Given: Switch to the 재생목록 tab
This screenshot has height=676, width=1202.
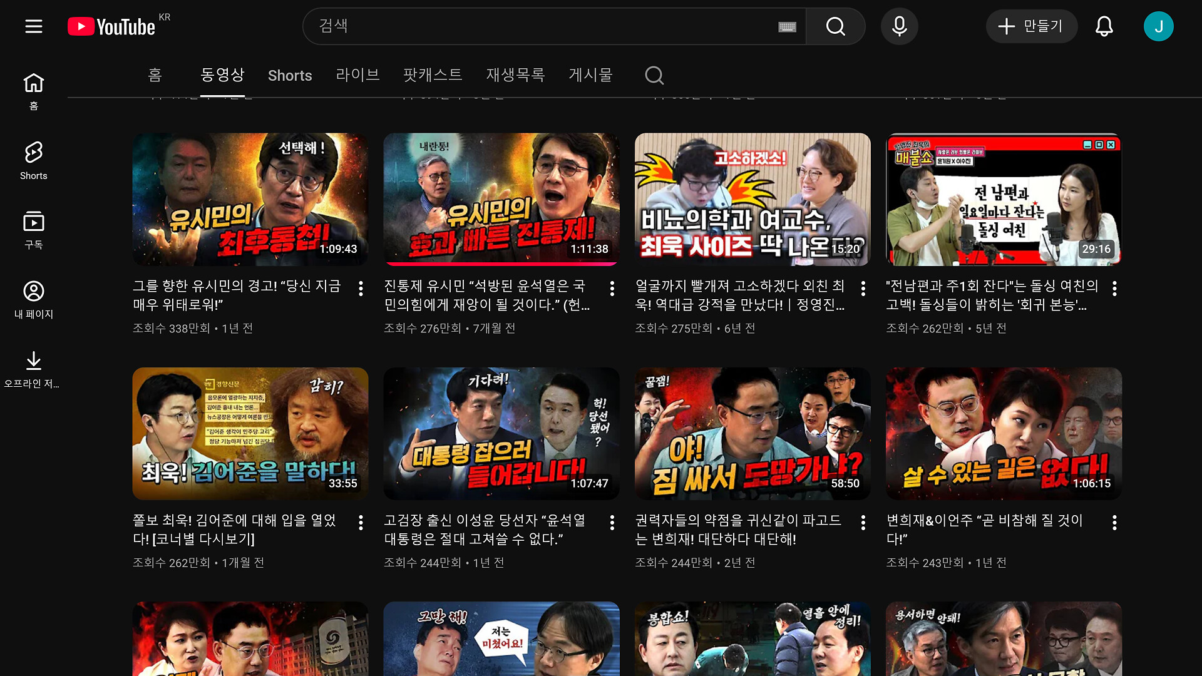Looking at the screenshot, I should click(515, 75).
